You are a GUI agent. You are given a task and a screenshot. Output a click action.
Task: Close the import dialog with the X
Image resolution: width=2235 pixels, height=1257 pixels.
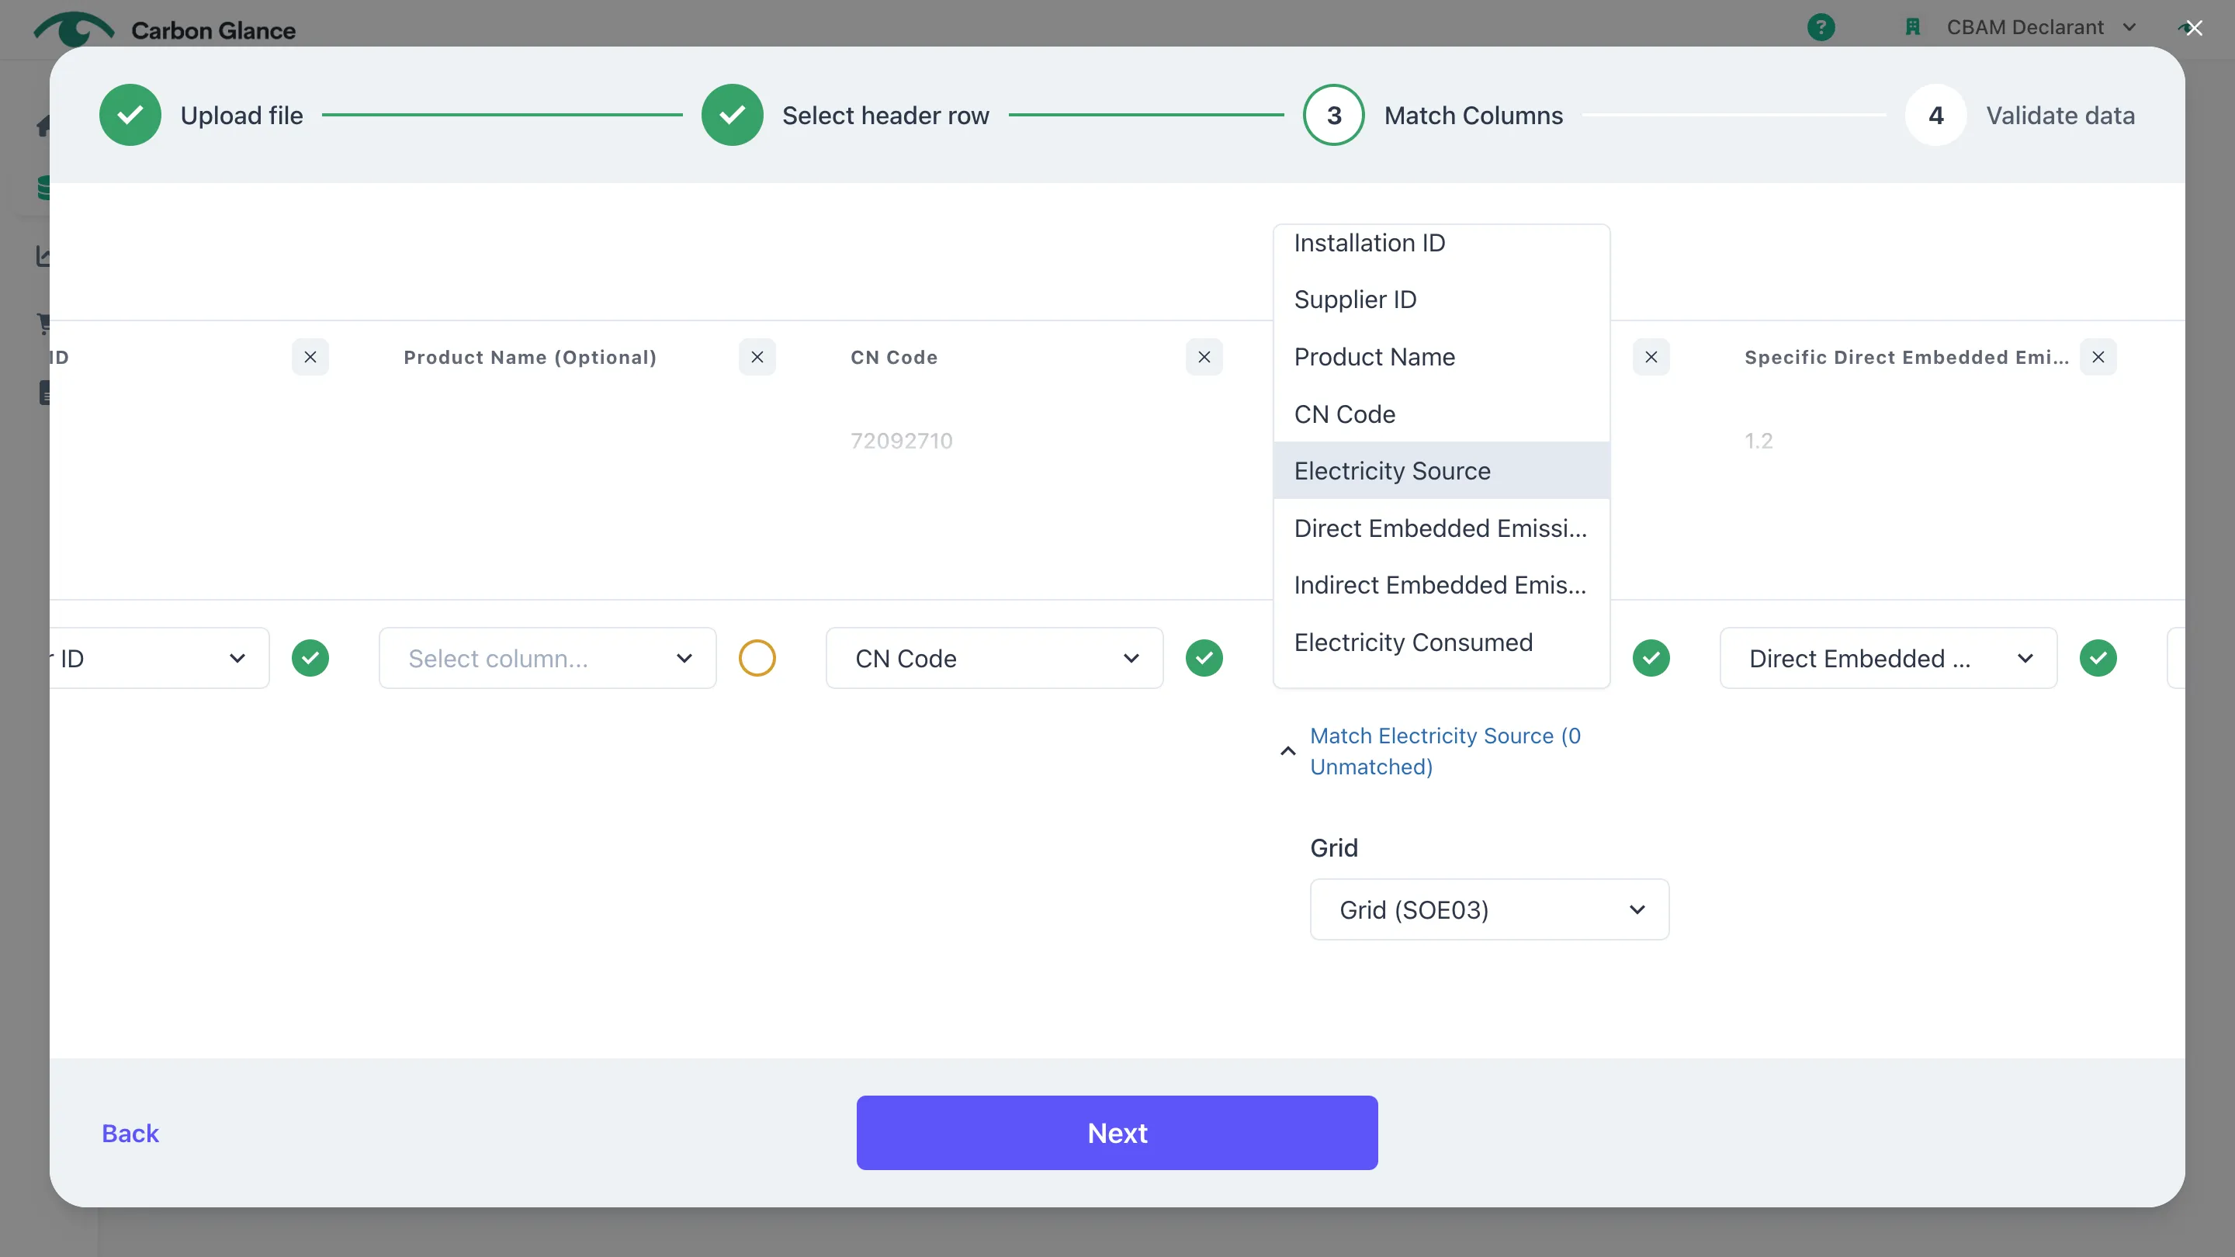(2194, 28)
